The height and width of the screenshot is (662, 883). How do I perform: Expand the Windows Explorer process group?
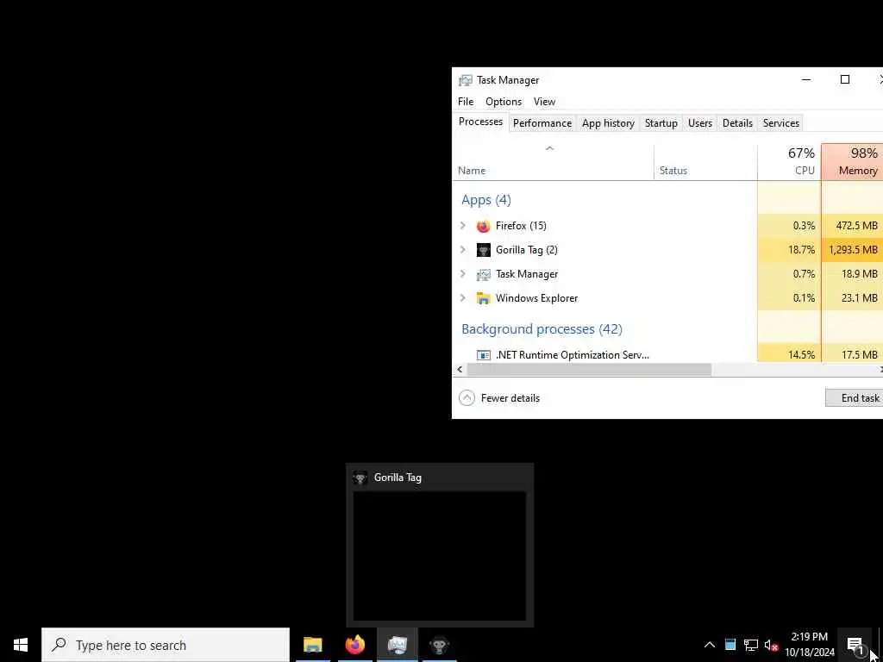pyautogui.click(x=463, y=298)
